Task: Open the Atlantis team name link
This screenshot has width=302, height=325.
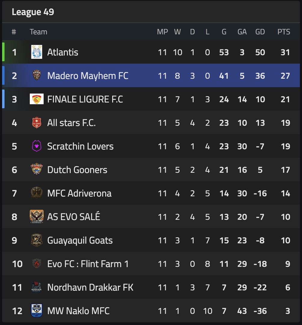Action: [x=63, y=52]
